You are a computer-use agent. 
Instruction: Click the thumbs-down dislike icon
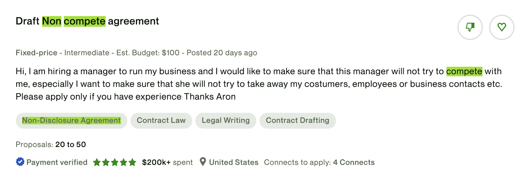point(470,27)
